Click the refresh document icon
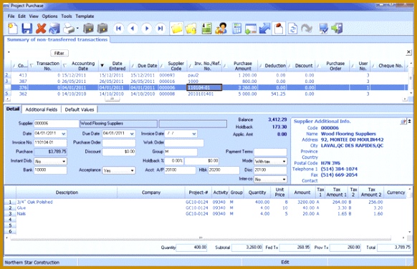The height and width of the screenshot is (269, 417). click(292, 29)
